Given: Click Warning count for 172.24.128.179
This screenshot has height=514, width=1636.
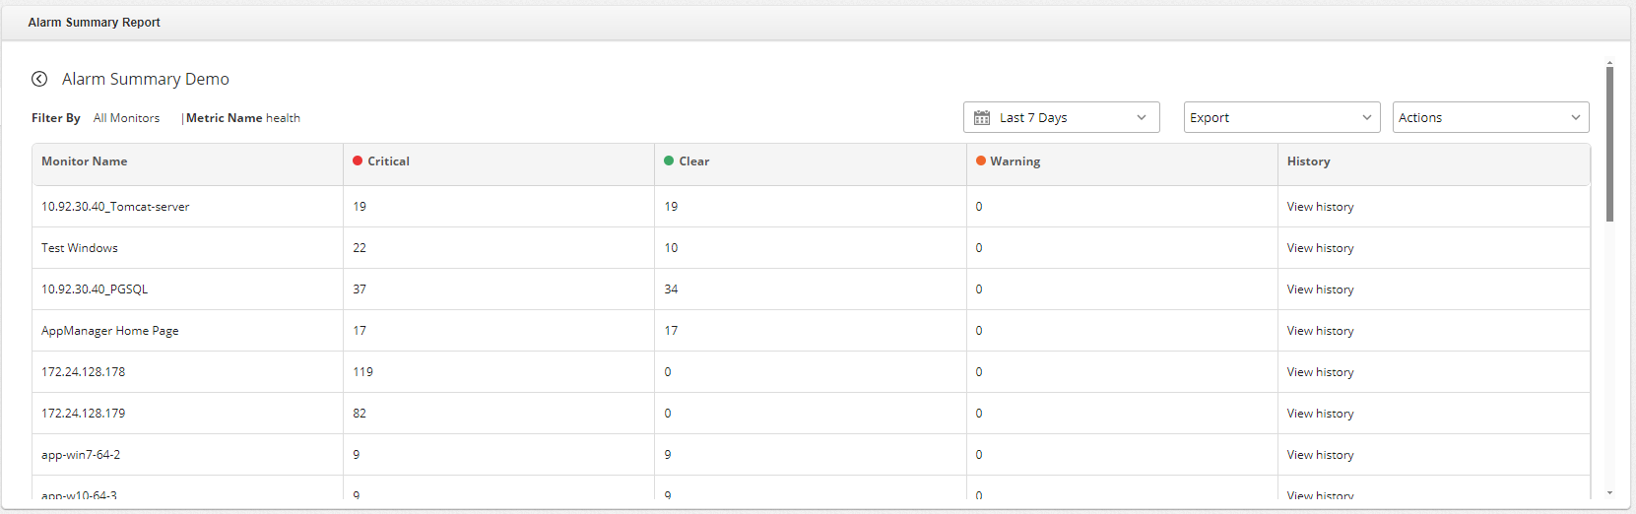Looking at the screenshot, I should tap(979, 414).
